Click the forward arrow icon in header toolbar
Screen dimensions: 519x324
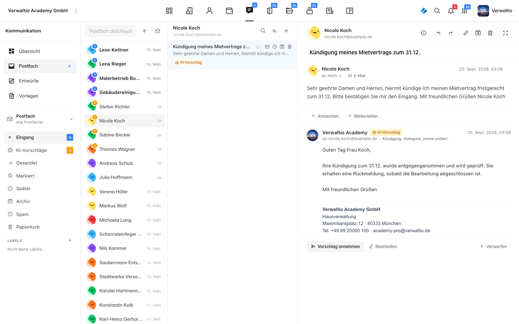point(451,33)
